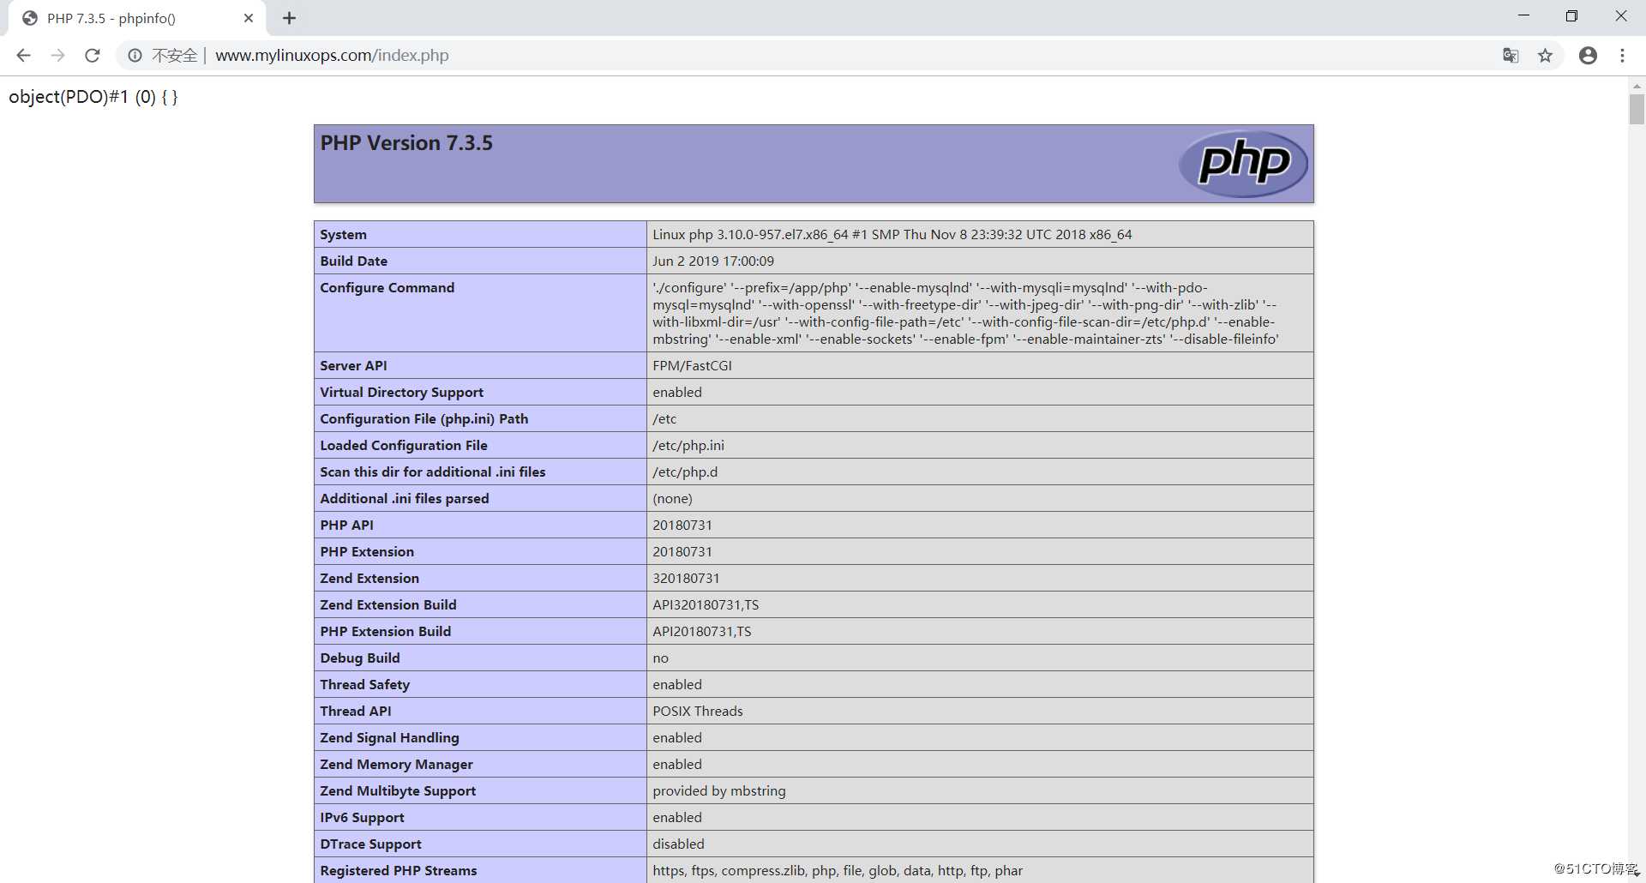Click the 'https, ftps, compress.zlib' streams value
1646x883 pixels.
pos(838,871)
